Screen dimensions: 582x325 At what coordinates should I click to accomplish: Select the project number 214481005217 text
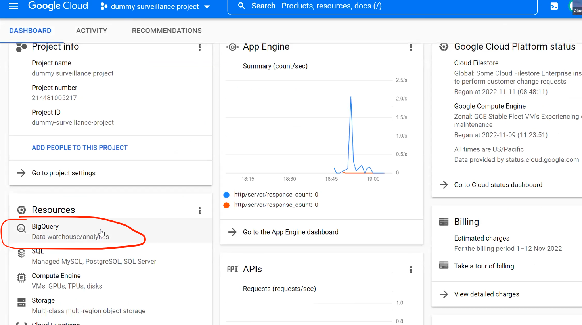(x=54, y=98)
